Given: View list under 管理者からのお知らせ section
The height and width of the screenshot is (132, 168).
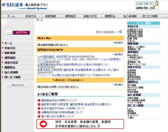Looking at the screenshot, I should click(118, 54).
